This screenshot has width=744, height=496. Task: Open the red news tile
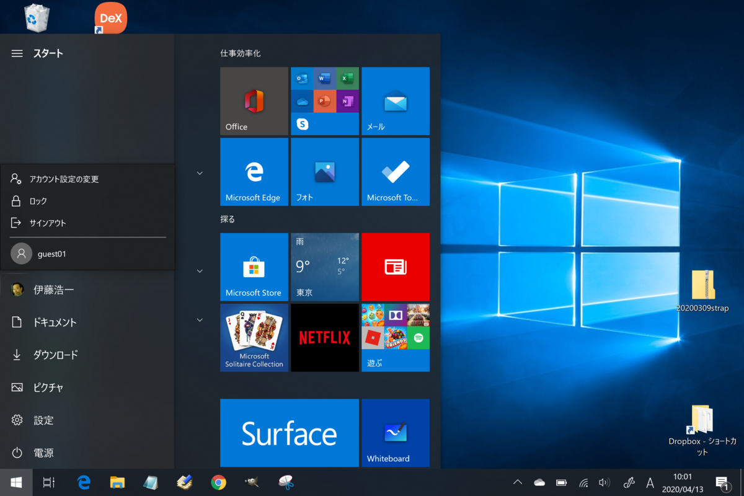coord(396,267)
